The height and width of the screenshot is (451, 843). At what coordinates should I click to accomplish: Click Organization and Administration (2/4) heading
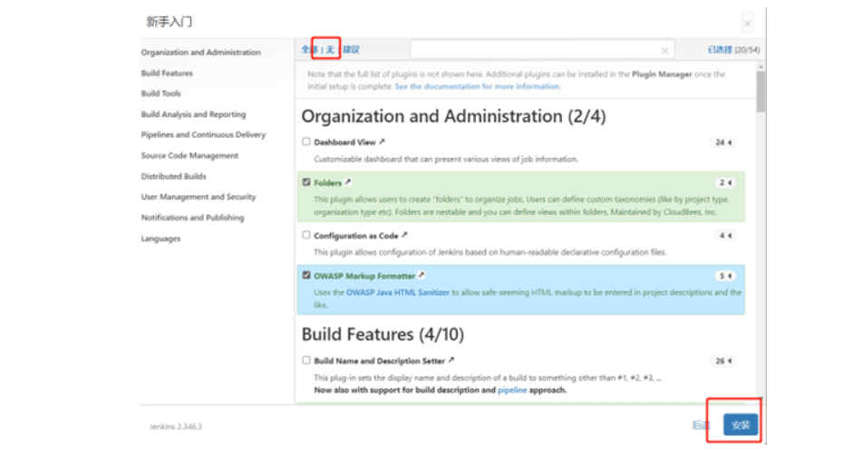click(454, 116)
